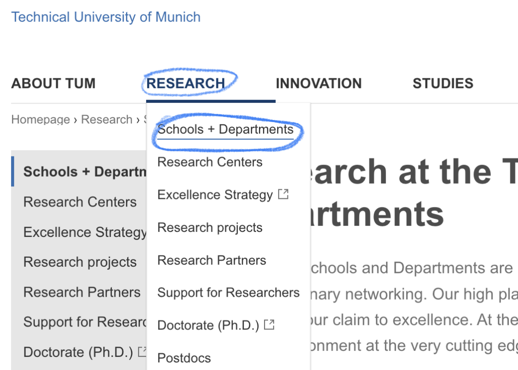The height and width of the screenshot is (370, 518).
Task: Open Doctorate (Ph.D.) in the left sidebar
Action: (x=78, y=352)
